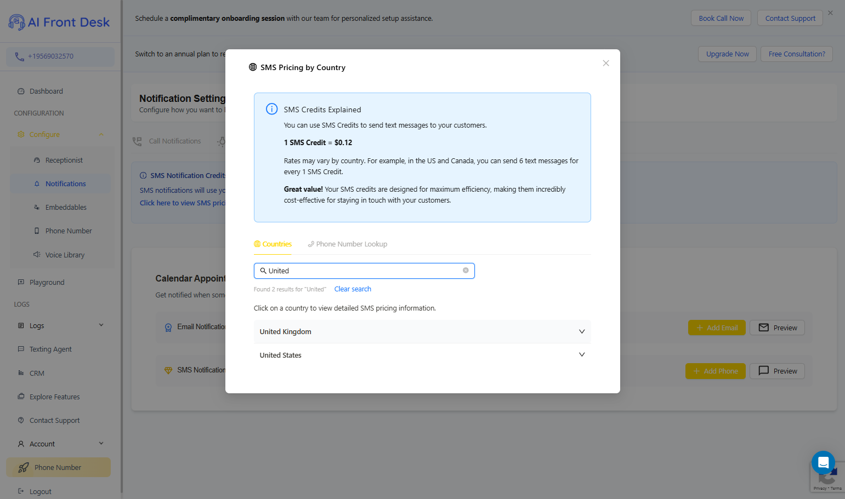Click the phone icon beside +19569032570
The height and width of the screenshot is (499, 845).
19,56
